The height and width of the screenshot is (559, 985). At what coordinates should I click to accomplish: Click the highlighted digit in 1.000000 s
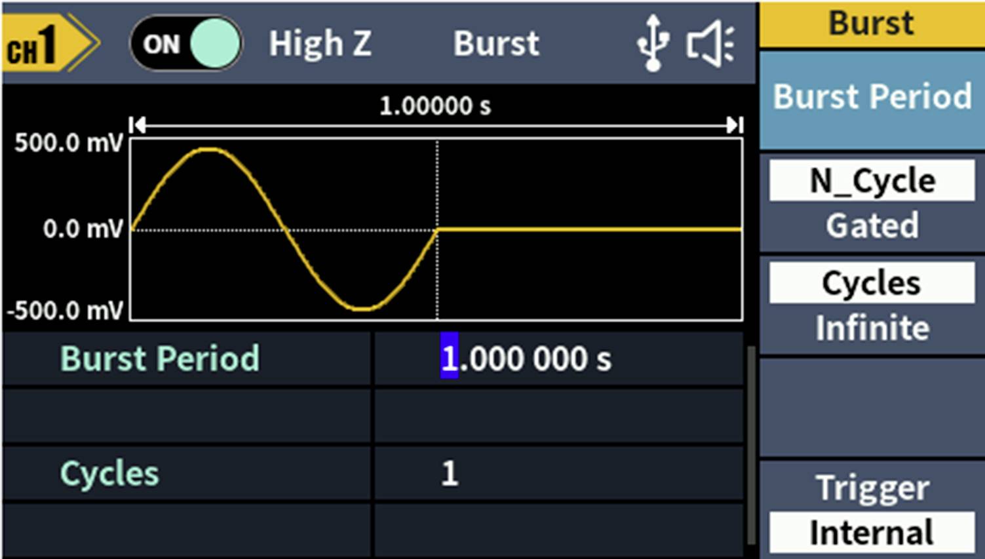tap(449, 358)
